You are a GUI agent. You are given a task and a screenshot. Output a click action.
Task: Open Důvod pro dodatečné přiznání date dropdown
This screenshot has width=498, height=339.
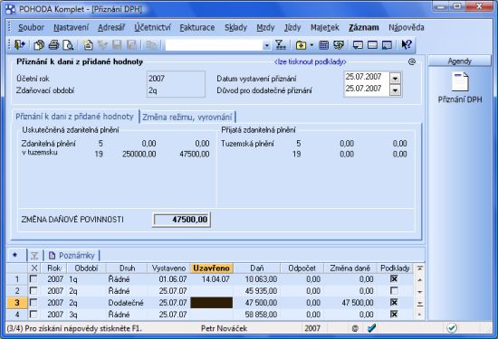pyautogui.click(x=395, y=90)
